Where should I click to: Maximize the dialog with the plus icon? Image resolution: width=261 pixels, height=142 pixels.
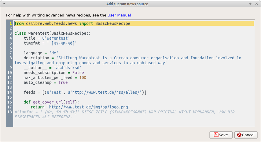(x=250, y=4)
